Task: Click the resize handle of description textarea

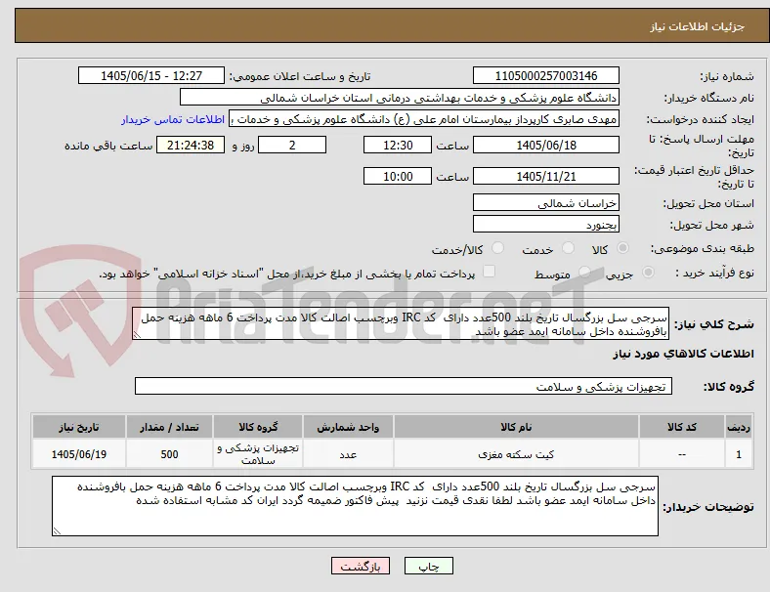Action: coord(137,335)
